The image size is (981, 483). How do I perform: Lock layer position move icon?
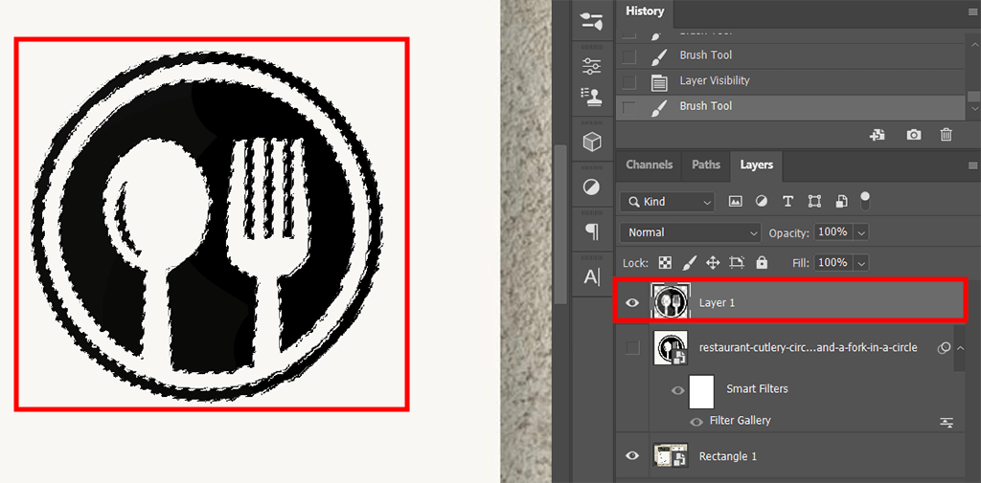pyautogui.click(x=713, y=262)
